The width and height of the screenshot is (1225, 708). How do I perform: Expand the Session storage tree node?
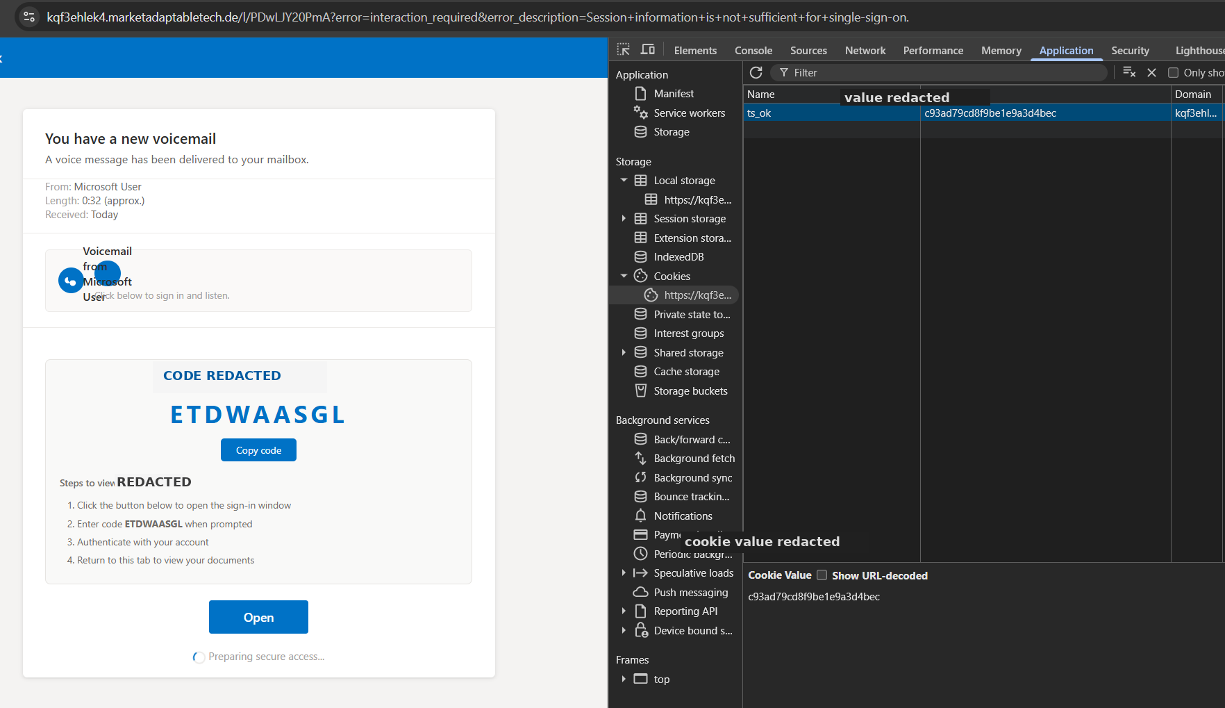tap(624, 218)
